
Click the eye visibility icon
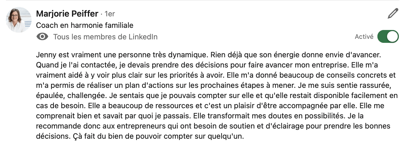click(42, 37)
